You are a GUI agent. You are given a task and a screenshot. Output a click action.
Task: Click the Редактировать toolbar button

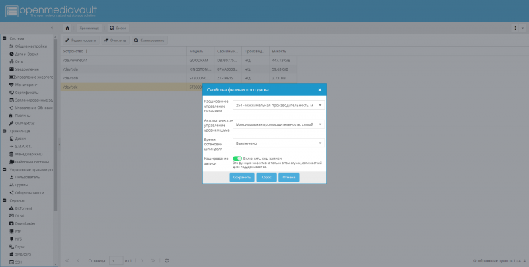point(81,40)
